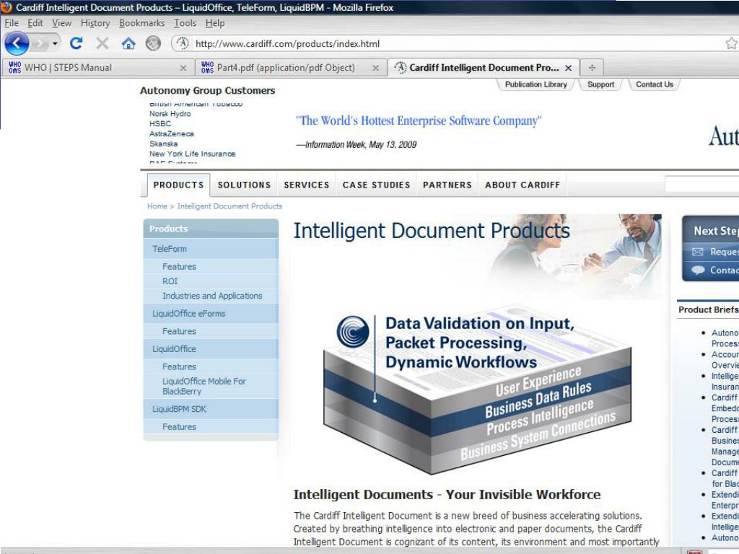Click AstraZeneca in the customers list
This screenshot has height=554, width=739.
point(172,133)
